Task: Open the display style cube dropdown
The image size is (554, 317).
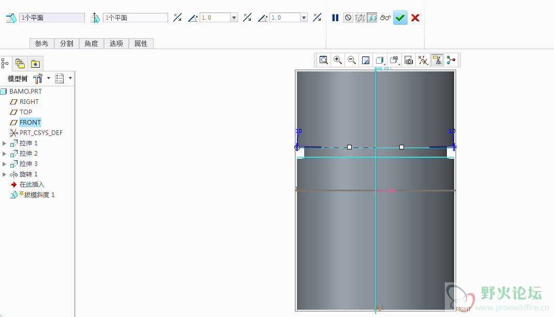Action: click(380, 61)
